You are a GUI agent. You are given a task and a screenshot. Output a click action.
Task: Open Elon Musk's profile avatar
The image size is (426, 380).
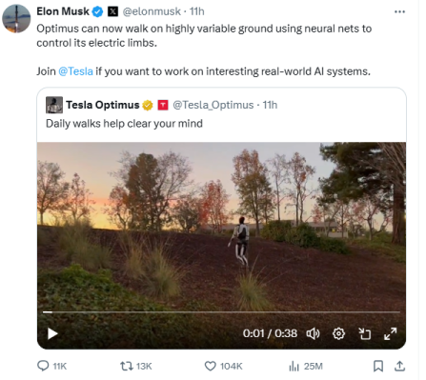point(16,18)
